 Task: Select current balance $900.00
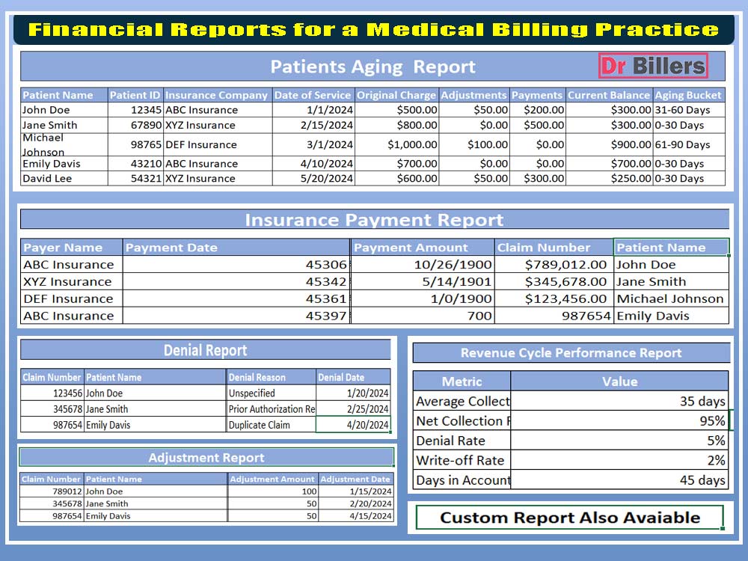click(609, 144)
